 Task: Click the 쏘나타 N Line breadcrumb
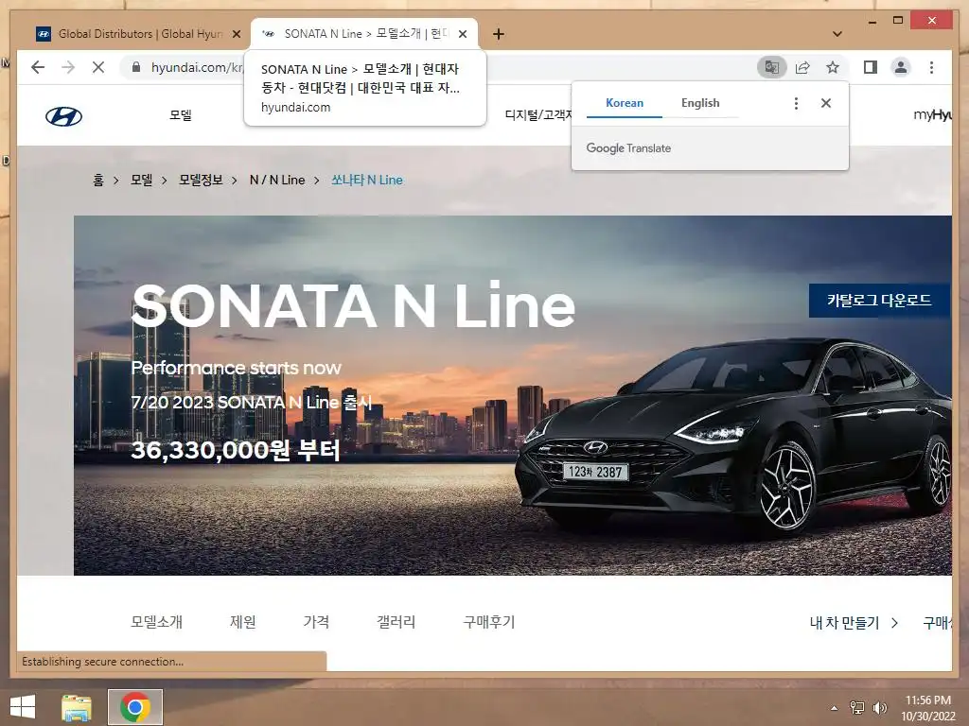click(367, 181)
